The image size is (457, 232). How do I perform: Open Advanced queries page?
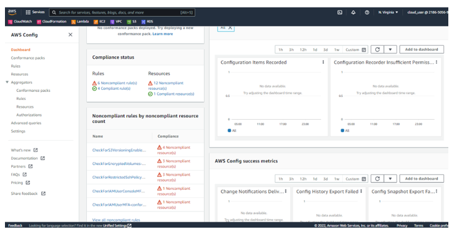26,123
